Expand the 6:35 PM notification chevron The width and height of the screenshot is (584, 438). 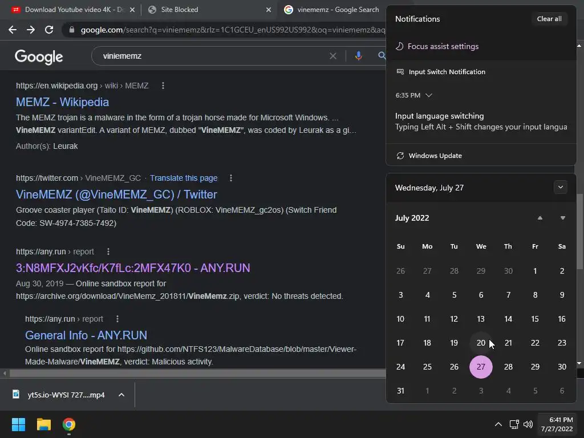tap(429, 95)
